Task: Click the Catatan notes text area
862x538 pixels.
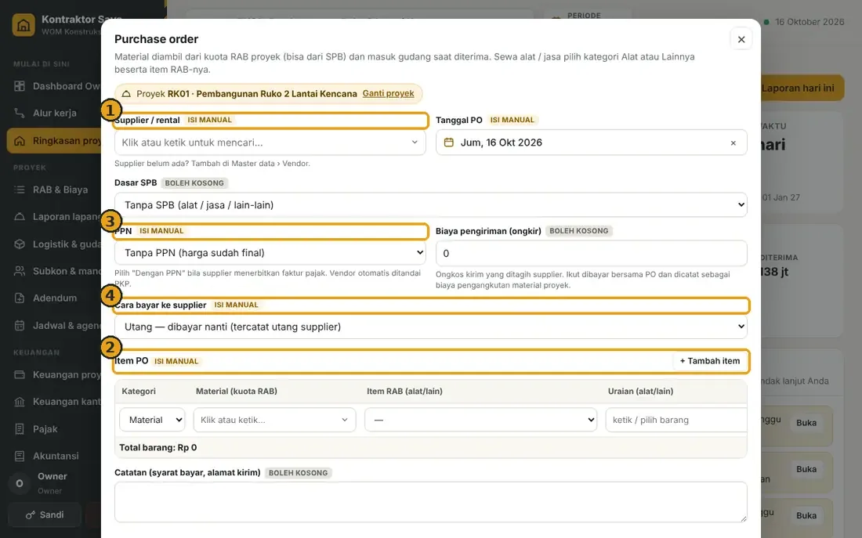Action: pyautogui.click(x=430, y=502)
